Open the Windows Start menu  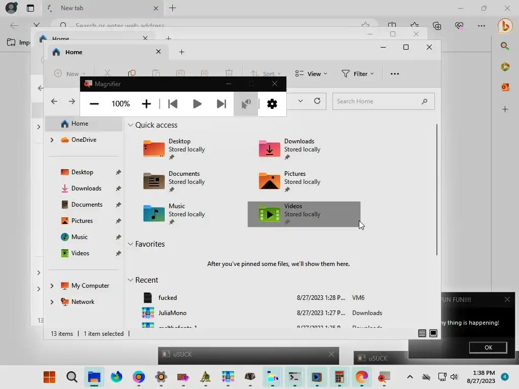pos(49,377)
